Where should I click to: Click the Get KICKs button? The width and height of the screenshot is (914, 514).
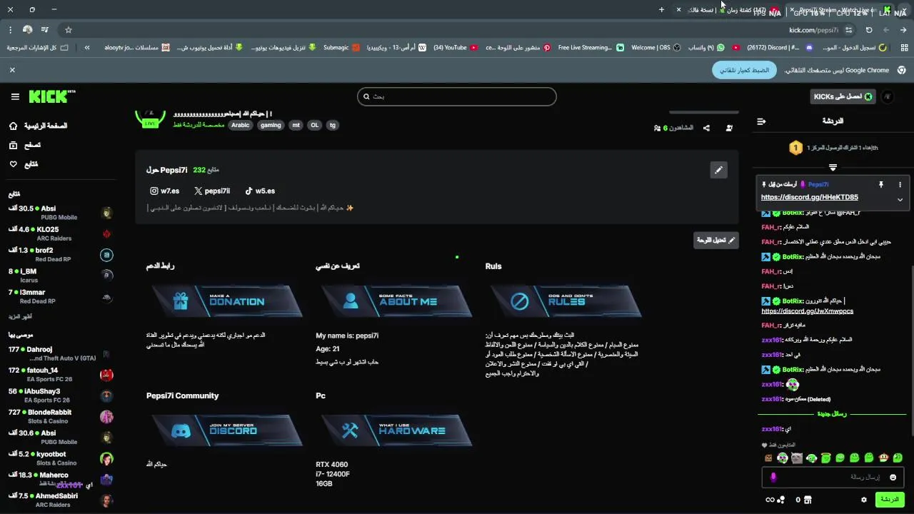click(x=843, y=96)
